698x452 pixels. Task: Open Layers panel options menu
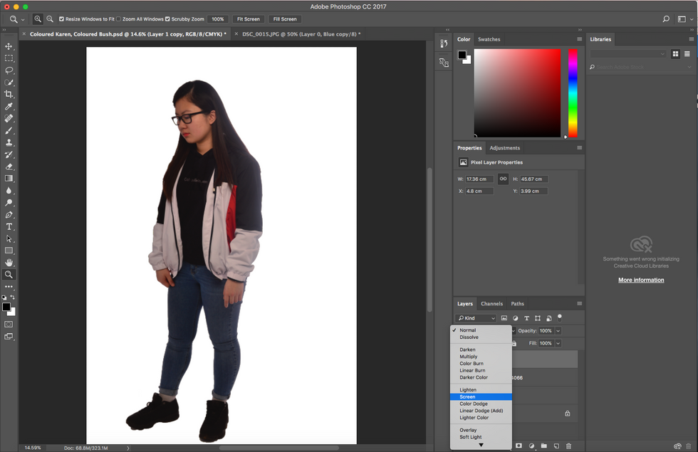(x=579, y=303)
